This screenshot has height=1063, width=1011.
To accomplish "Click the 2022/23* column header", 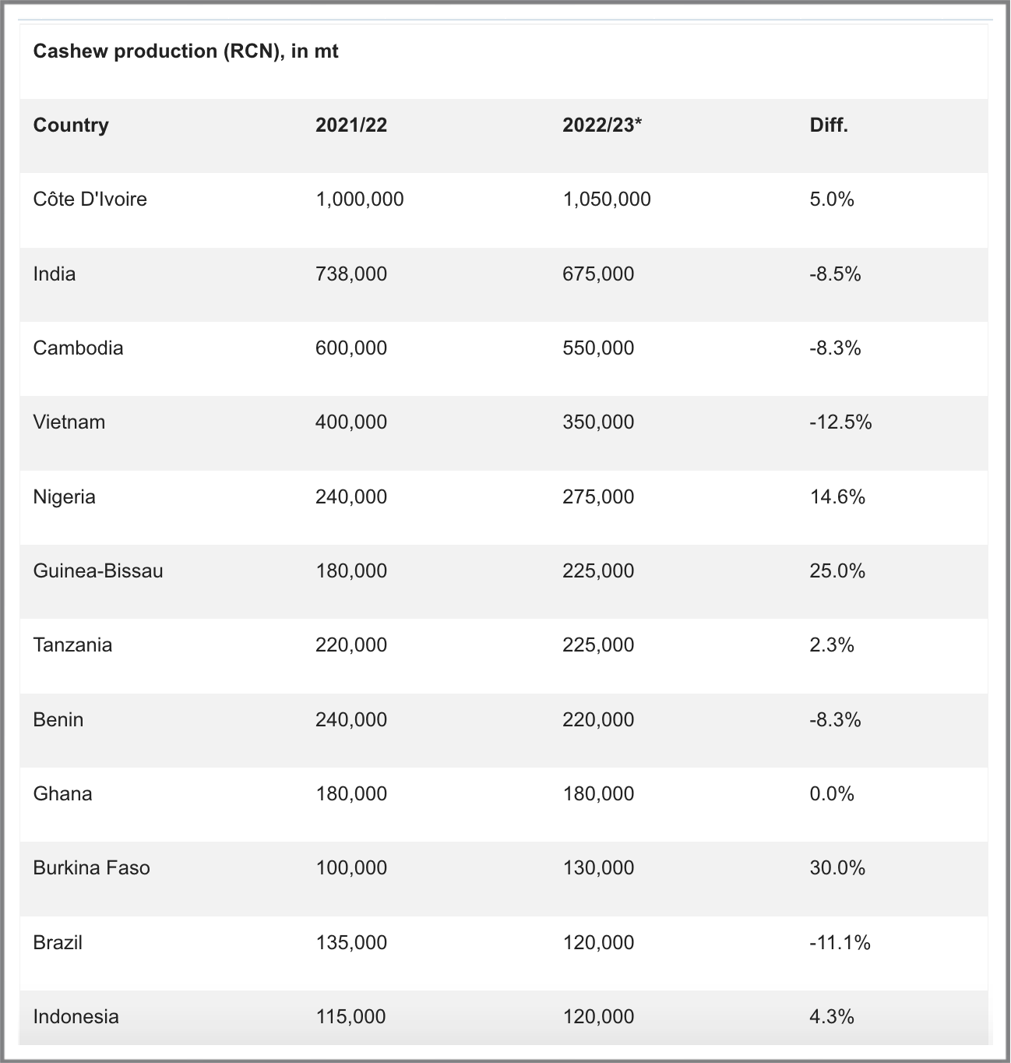I will 602,125.
